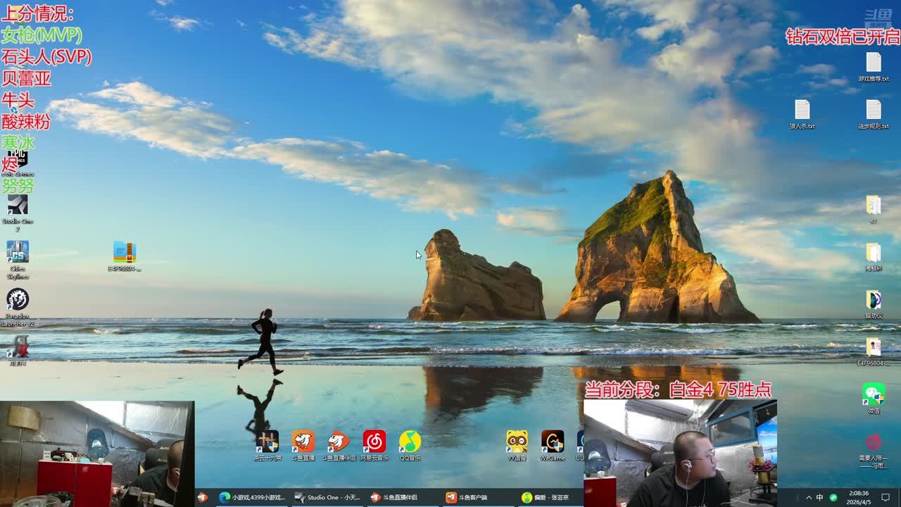Open the 偏爱 - 张芸京 music taskbar item
Image resolution: width=901 pixels, height=507 pixels.
coord(545,497)
